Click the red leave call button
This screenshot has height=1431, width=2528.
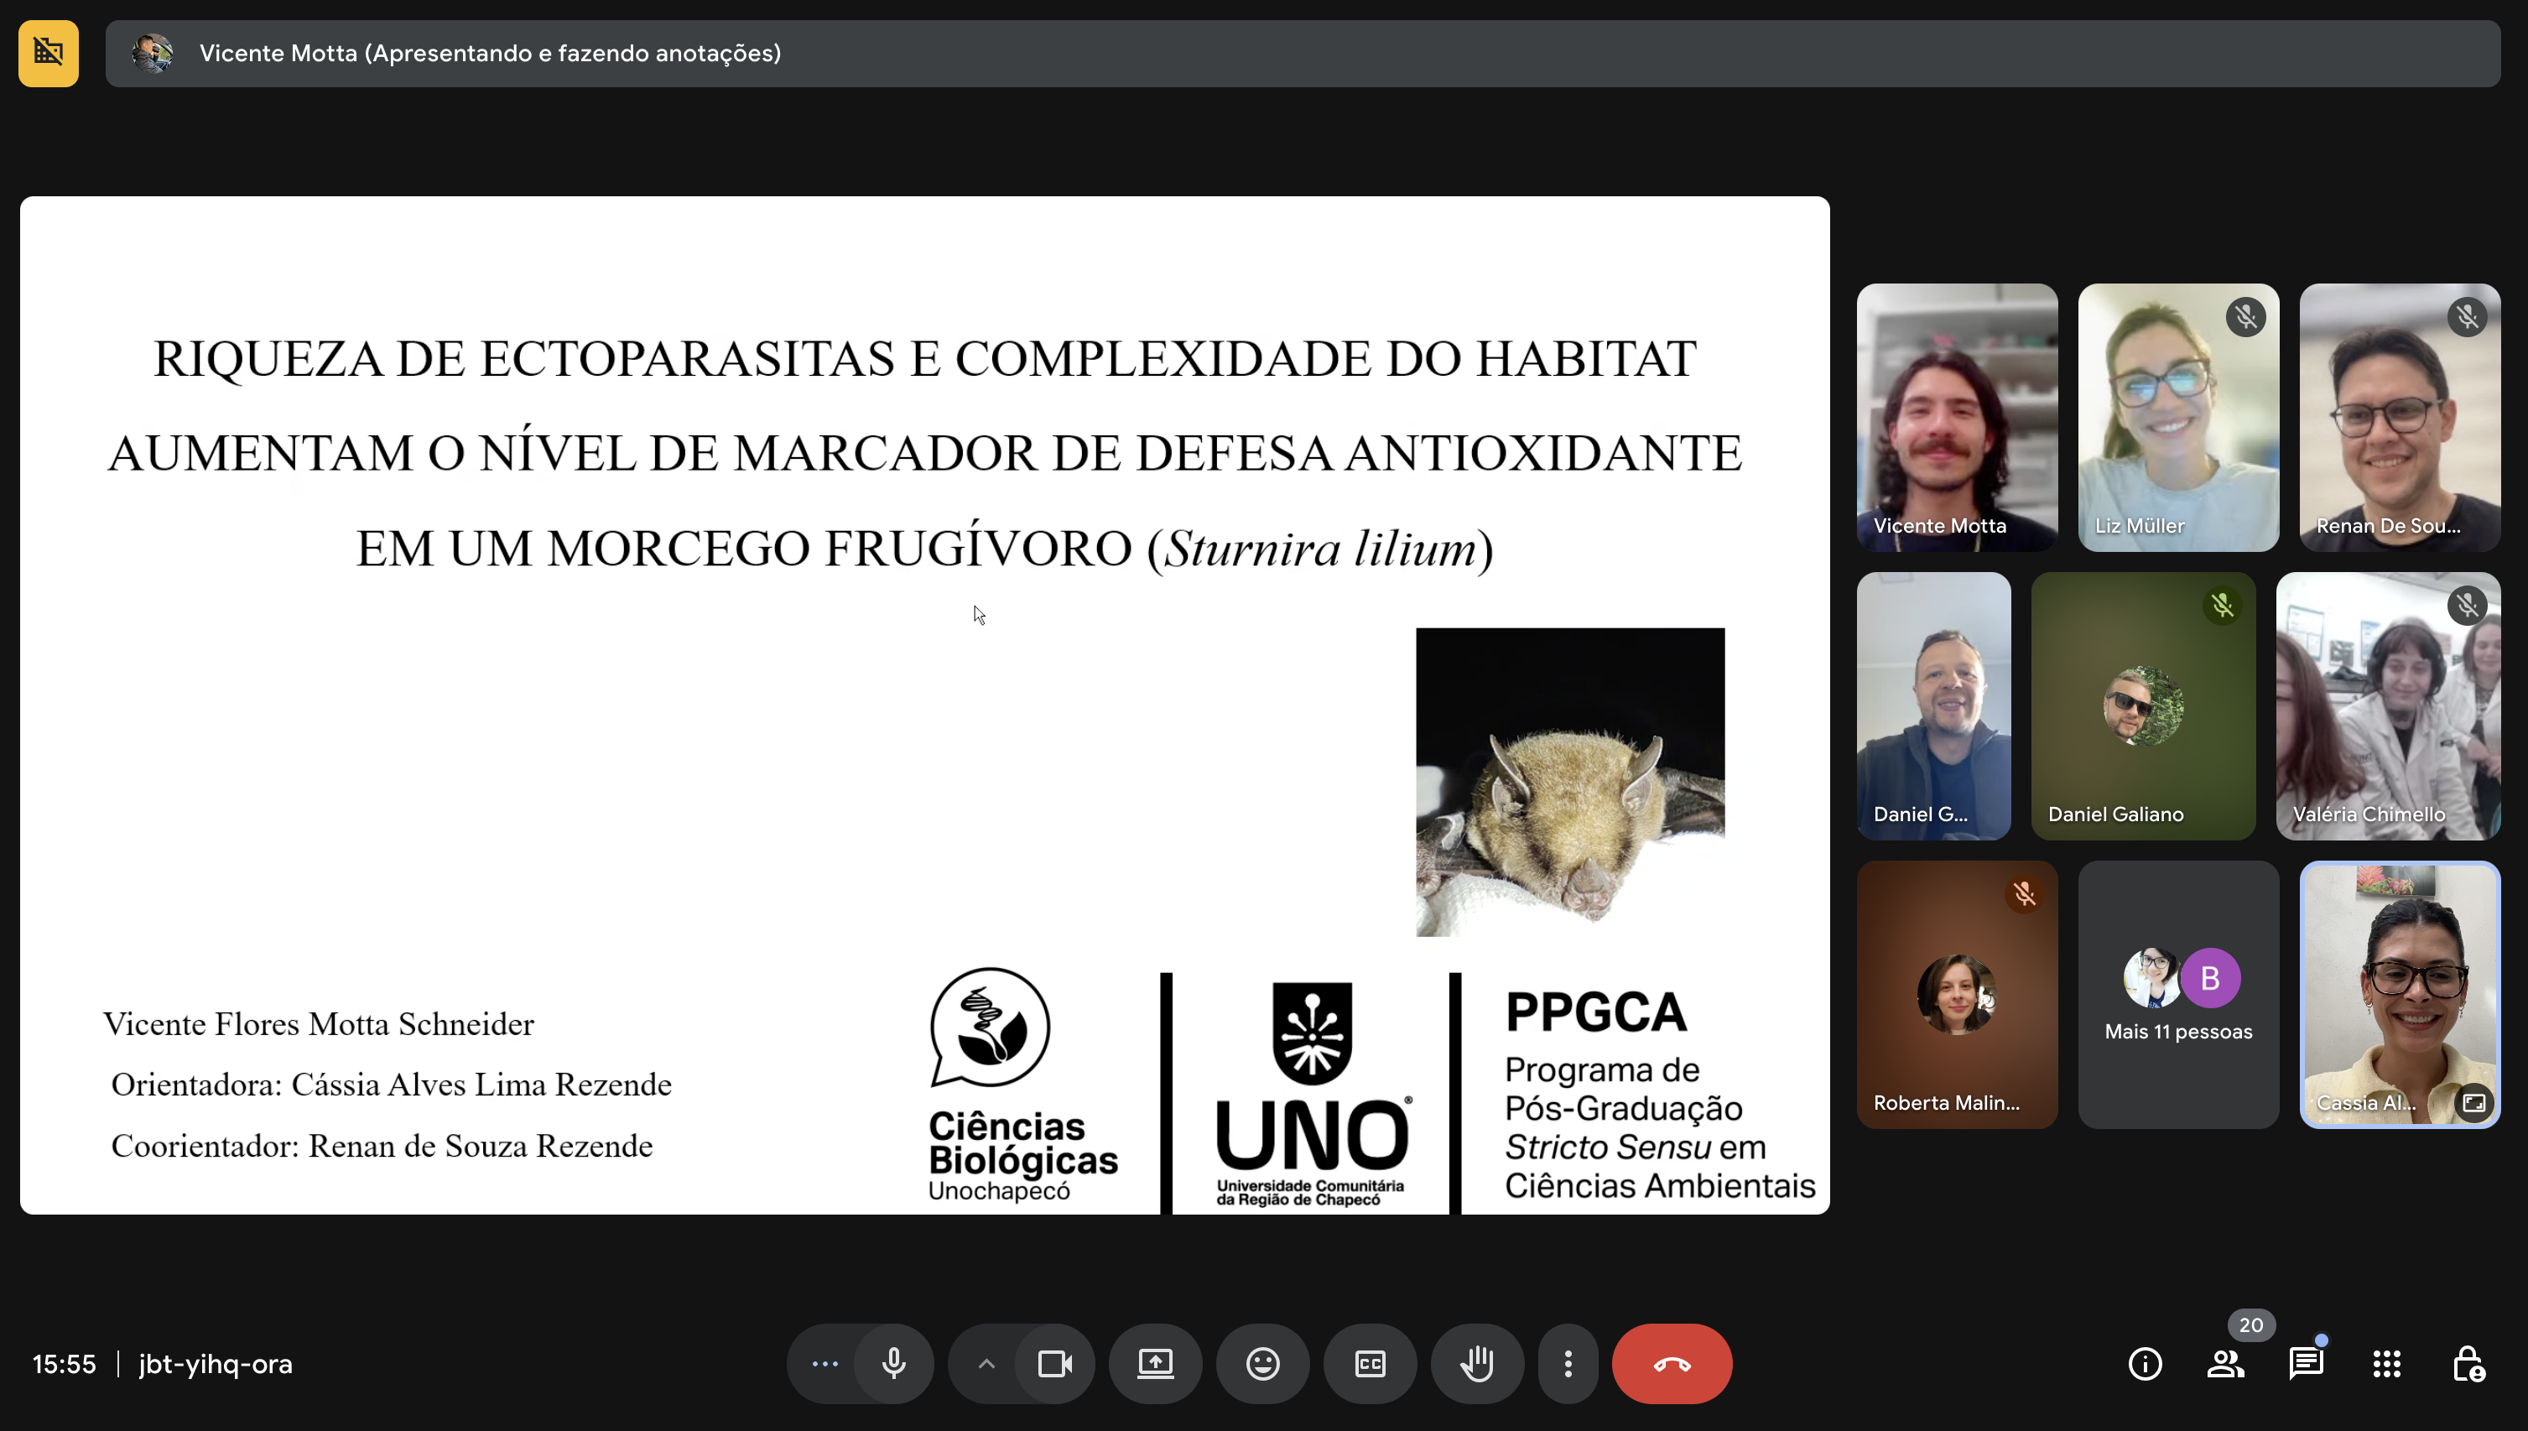pyautogui.click(x=1672, y=1363)
